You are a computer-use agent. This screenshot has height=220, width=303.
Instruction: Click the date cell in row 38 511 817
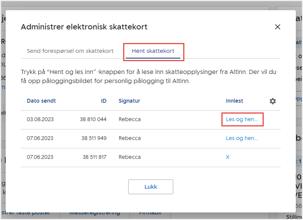click(x=40, y=157)
